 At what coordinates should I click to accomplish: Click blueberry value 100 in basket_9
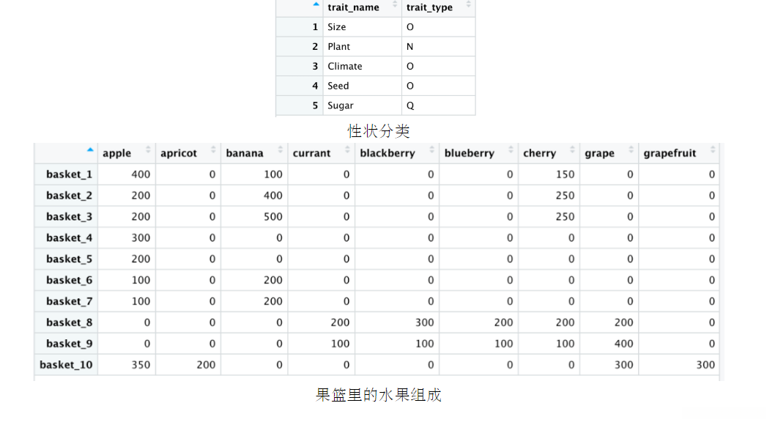504,344
